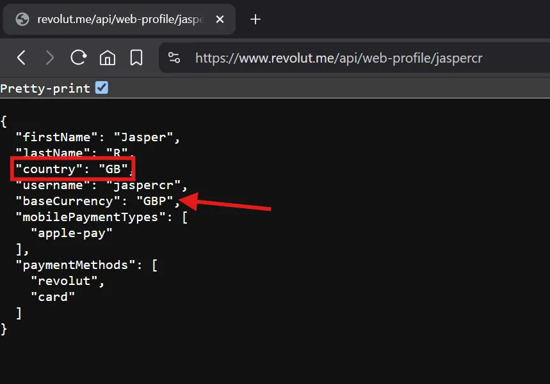Reload the page with the refresh icon
550x384 pixels.
click(x=78, y=58)
